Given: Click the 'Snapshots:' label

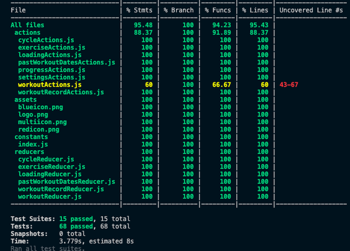Looking at the screenshot, I should (29, 234).
